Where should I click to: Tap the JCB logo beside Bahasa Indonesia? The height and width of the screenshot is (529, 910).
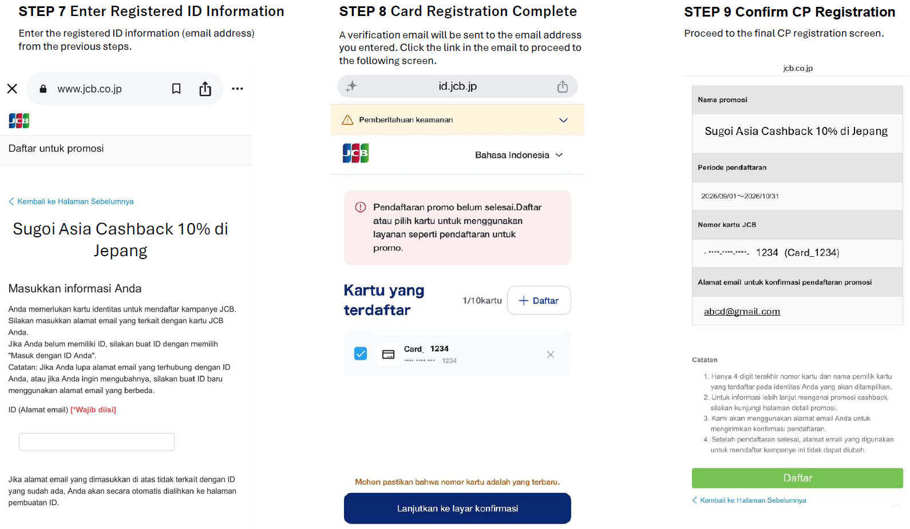click(x=355, y=153)
